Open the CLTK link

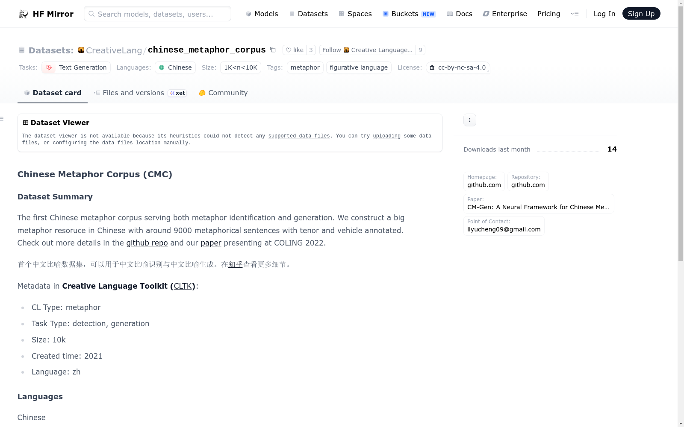click(x=183, y=286)
